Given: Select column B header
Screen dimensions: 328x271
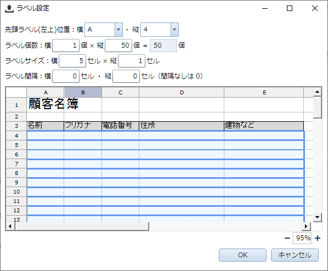Looking at the screenshot, I should pyautogui.click(x=83, y=93).
